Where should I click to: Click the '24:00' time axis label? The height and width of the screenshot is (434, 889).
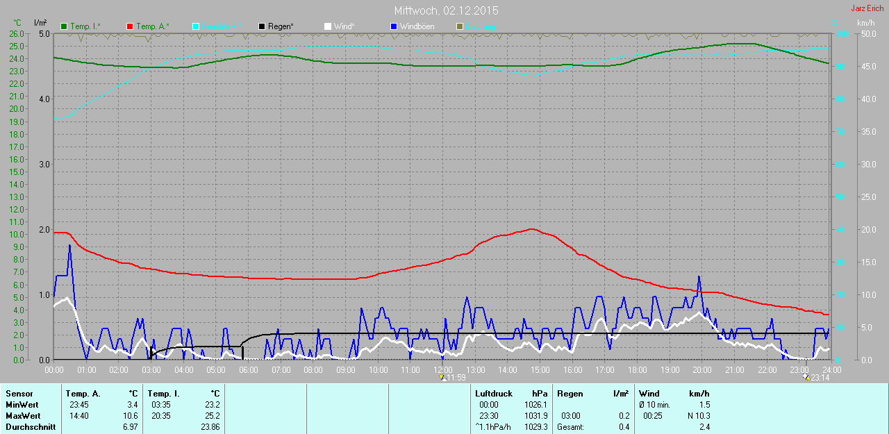point(831,369)
